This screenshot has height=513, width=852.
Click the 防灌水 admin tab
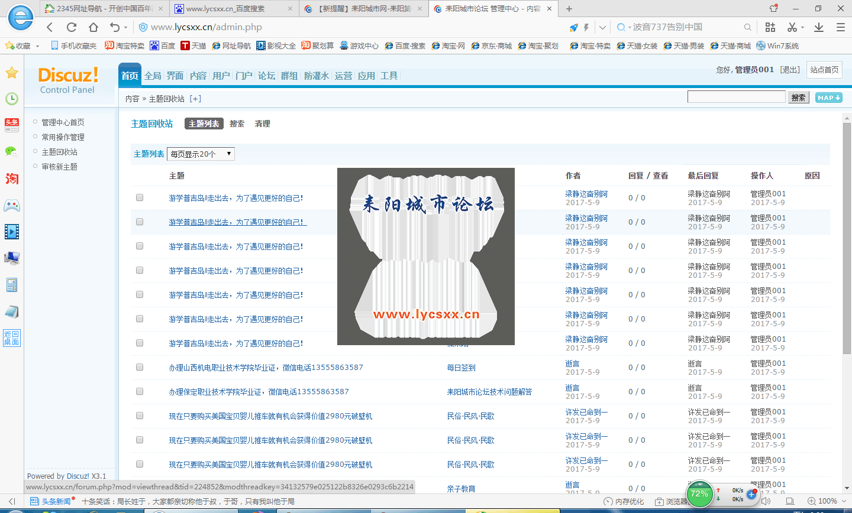coord(317,76)
